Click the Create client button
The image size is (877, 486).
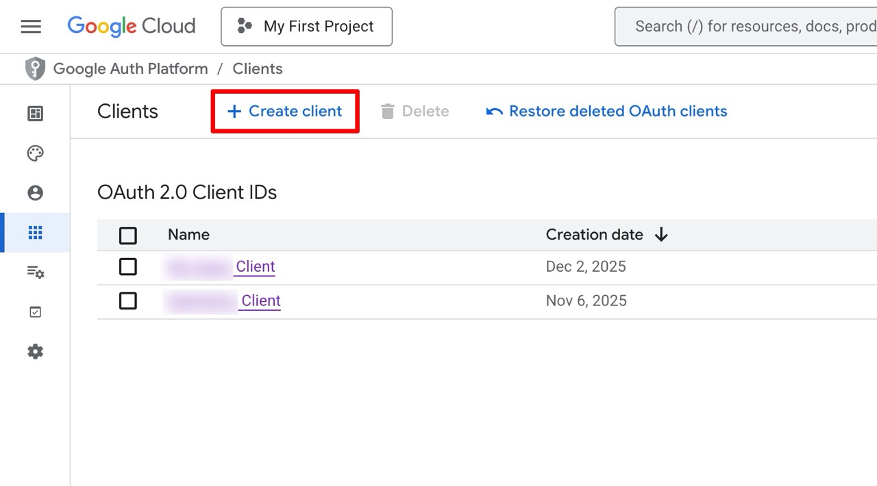[x=285, y=112]
